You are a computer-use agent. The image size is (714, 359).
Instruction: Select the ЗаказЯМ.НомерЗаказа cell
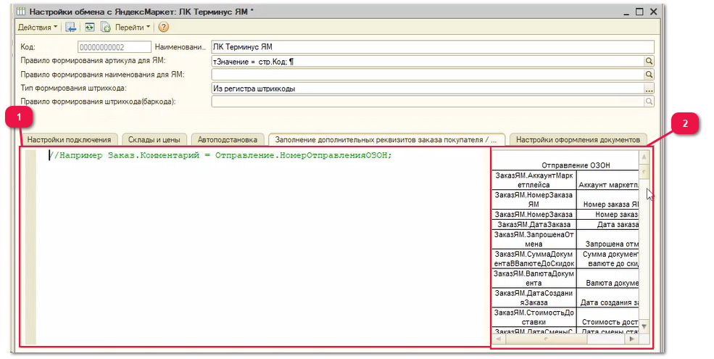tap(534, 214)
